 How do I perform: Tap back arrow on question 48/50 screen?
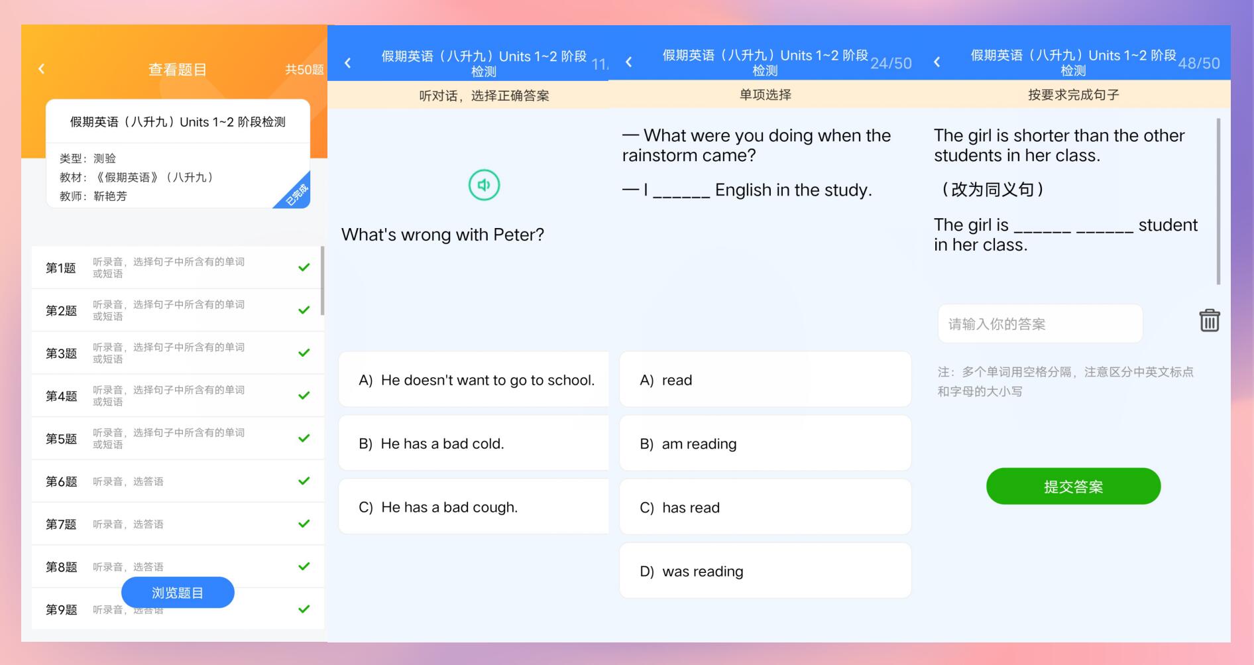(x=937, y=62)
